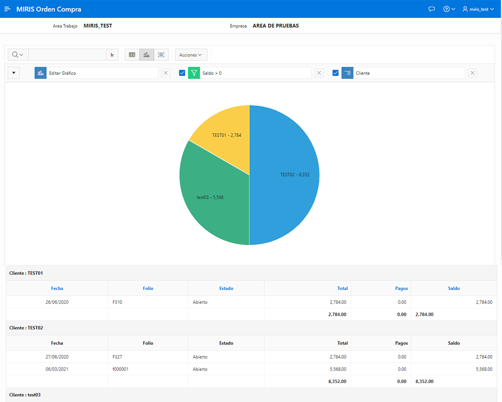Uncheck the Cliente break checkbox
The width and height of the screenshot is (502, 402).
(335, 73)
